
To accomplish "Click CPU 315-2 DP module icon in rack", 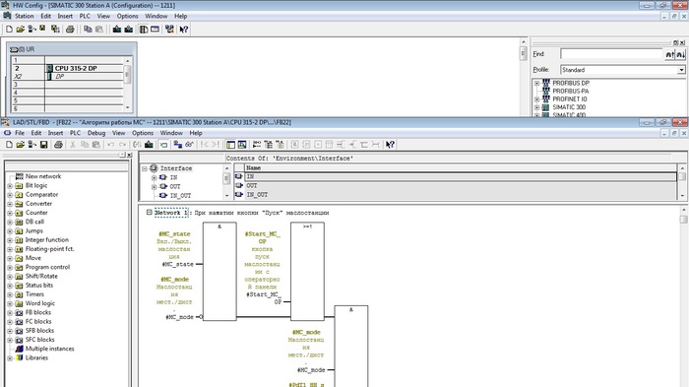I will [49, 69].
